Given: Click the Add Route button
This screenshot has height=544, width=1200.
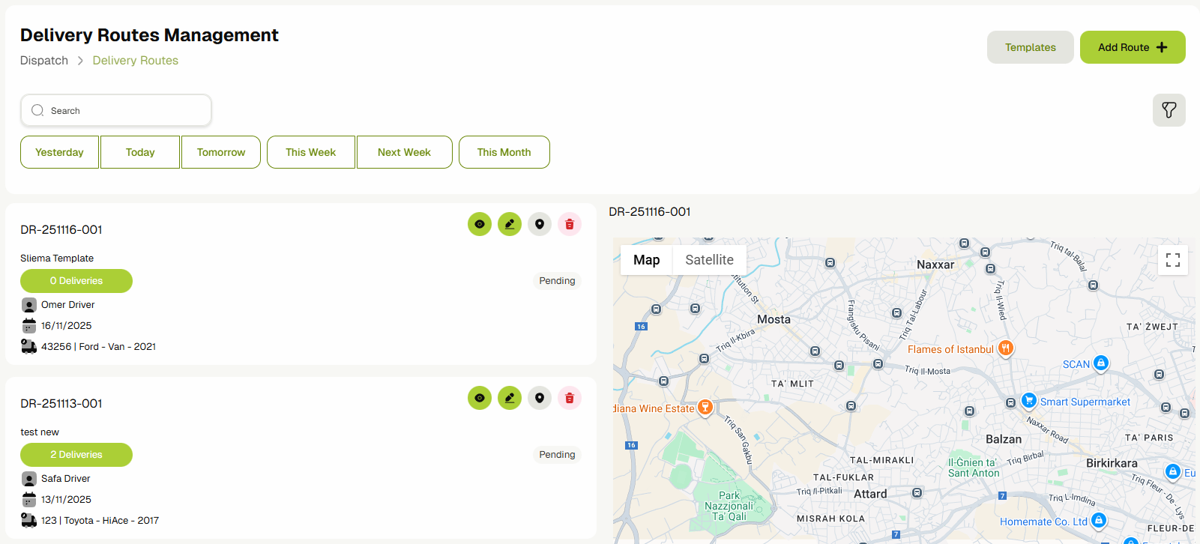Looking at the screenshot, I should click(x=1132, y=47).
